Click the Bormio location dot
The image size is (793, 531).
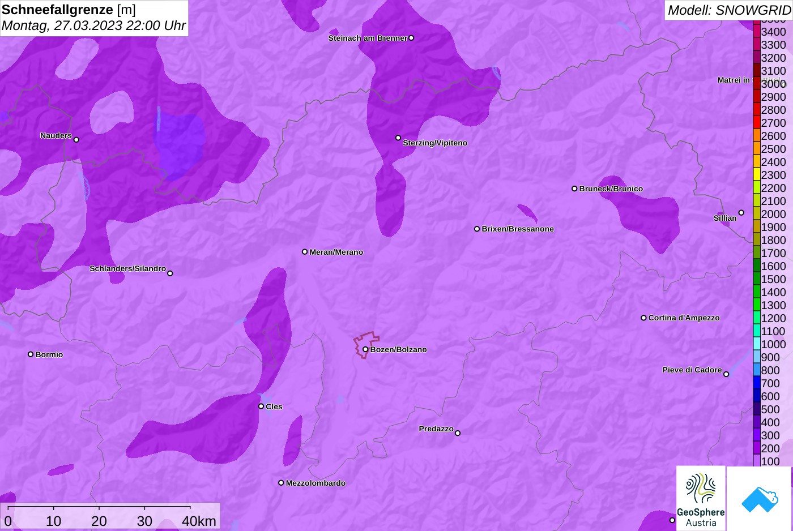pos(31,354)
